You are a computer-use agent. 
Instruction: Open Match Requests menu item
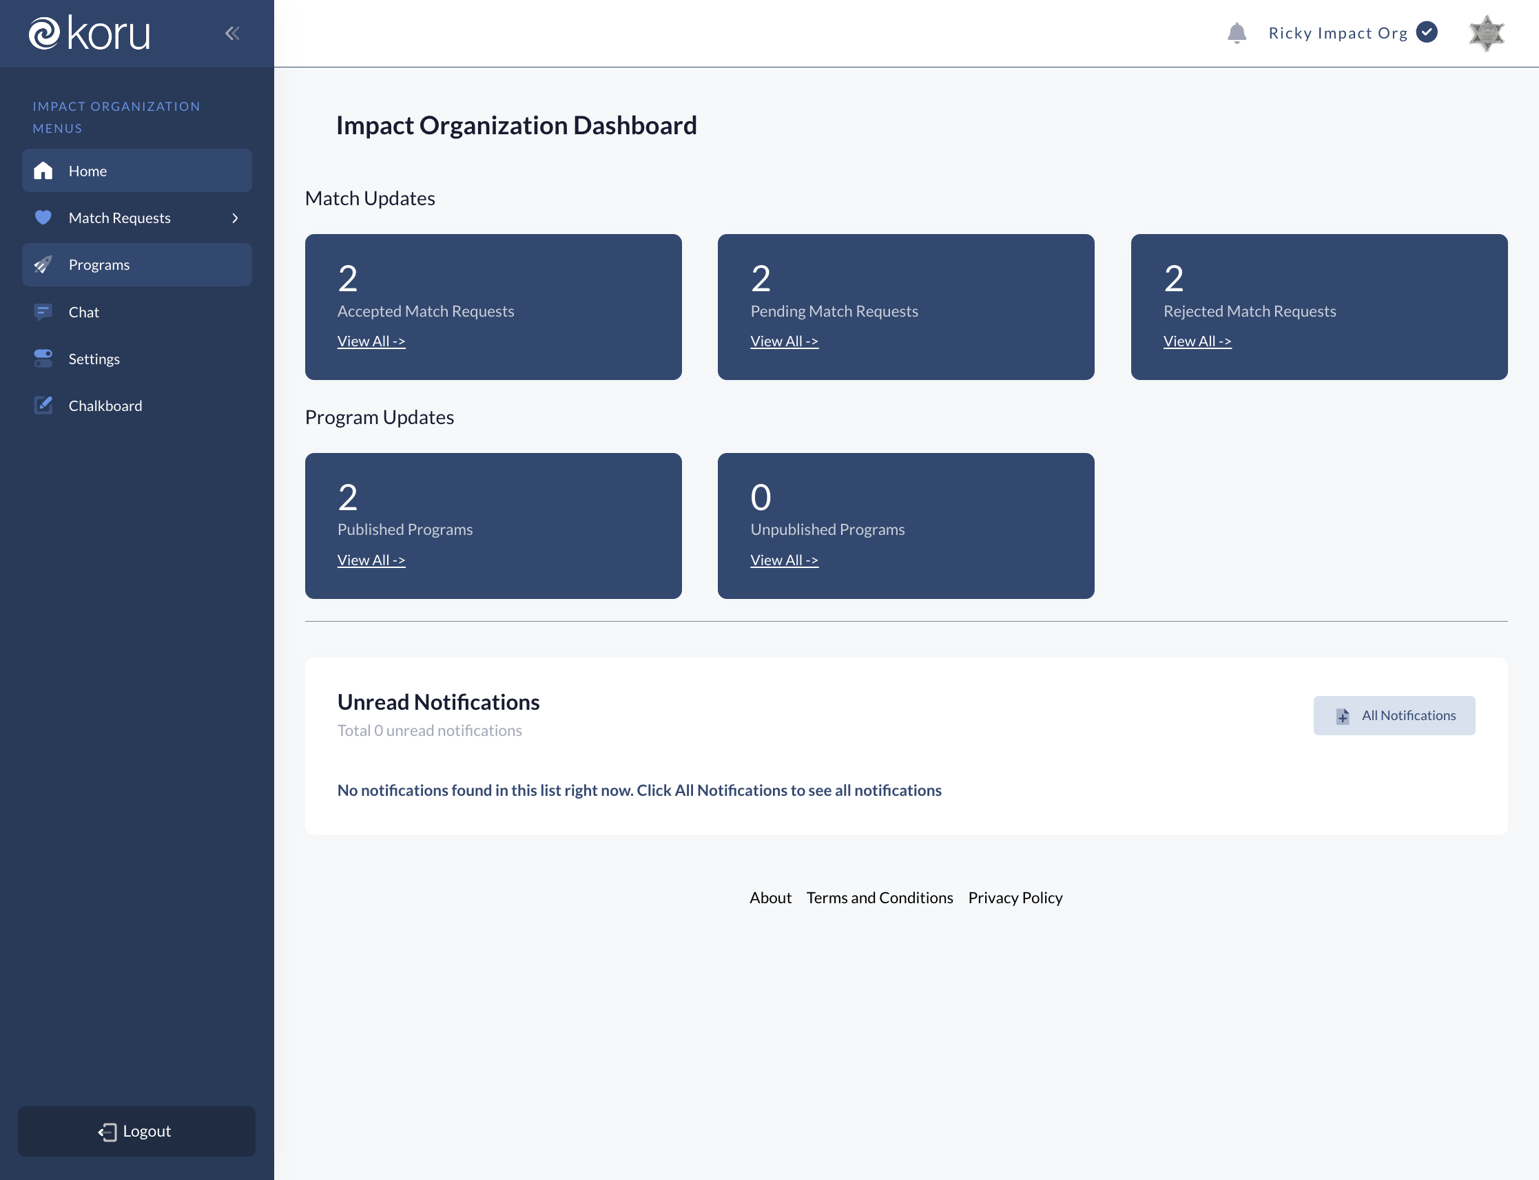point(137,218)
